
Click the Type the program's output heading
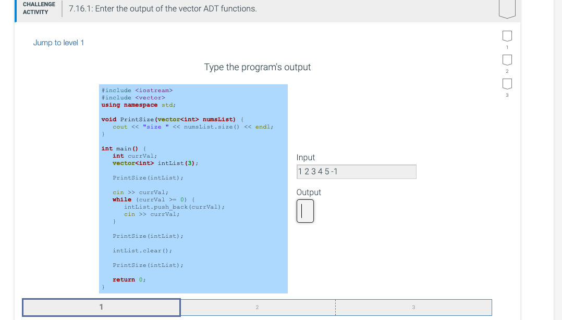(x=258, y=67)
